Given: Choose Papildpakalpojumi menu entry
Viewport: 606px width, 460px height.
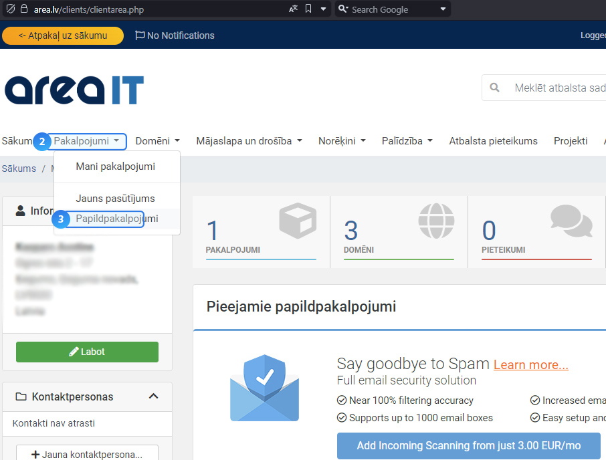Looking at the screenshot, I should [x=116, y=219].
